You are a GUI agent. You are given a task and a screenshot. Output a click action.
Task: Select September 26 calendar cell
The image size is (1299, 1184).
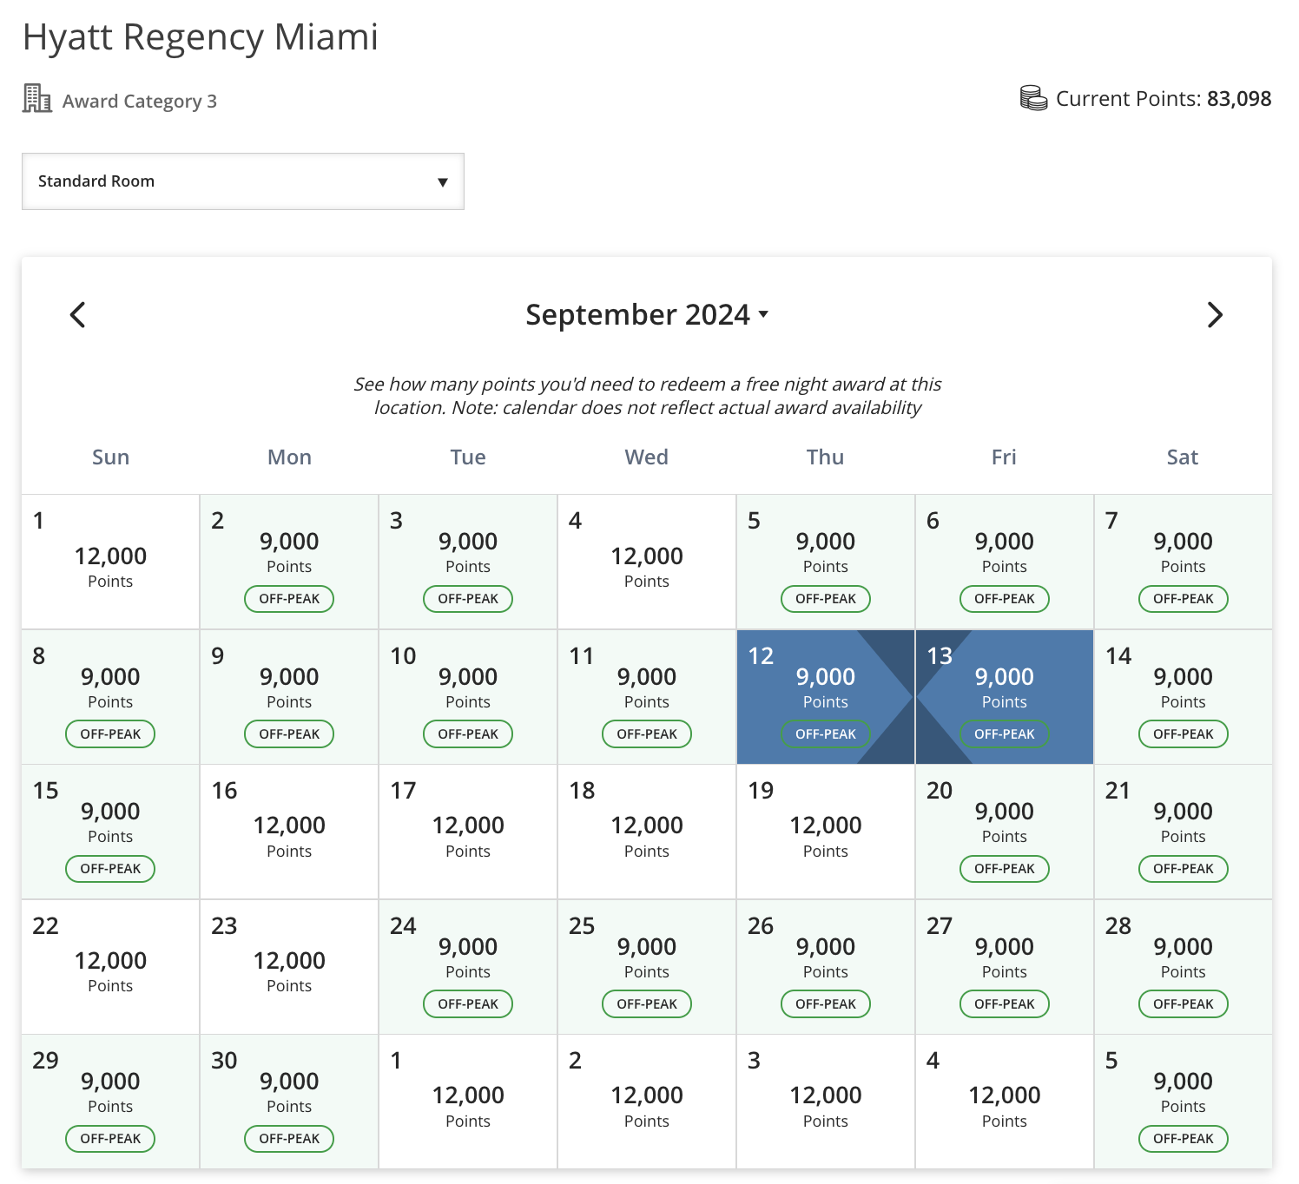click(826, 967)
